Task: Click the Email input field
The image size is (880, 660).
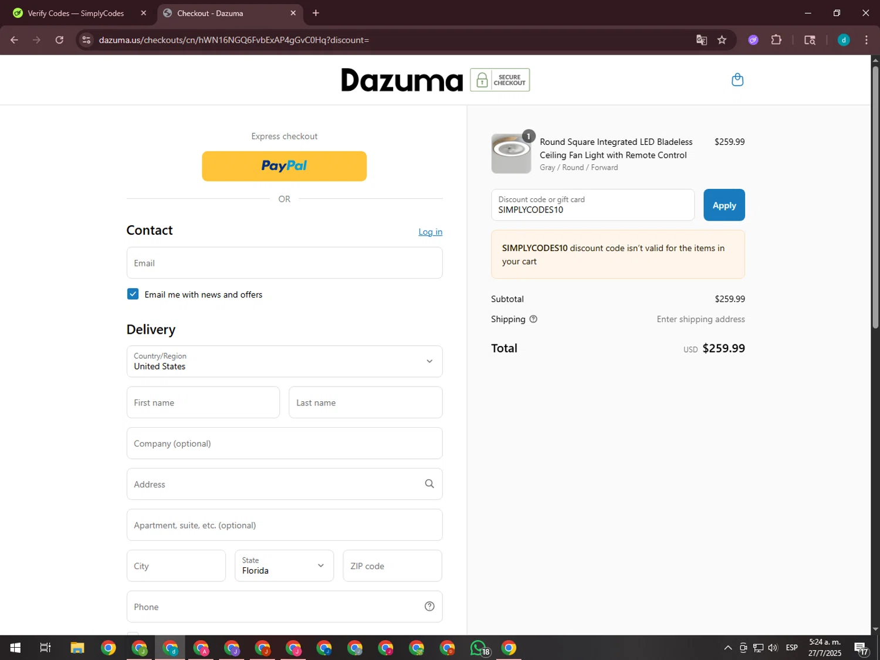Action: click(x=285, y=263)
